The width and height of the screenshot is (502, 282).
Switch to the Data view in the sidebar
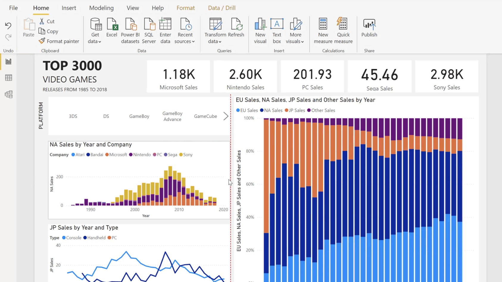[x=8, y=78]
